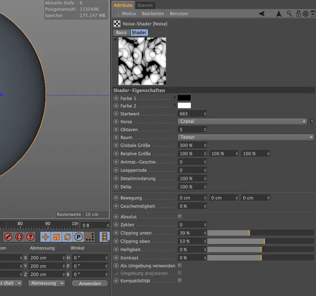Image resolution: width=316 pixels, height=296 pixels.
Task: Click the Detailminderung 100 % field
Action: click(192, 178)
